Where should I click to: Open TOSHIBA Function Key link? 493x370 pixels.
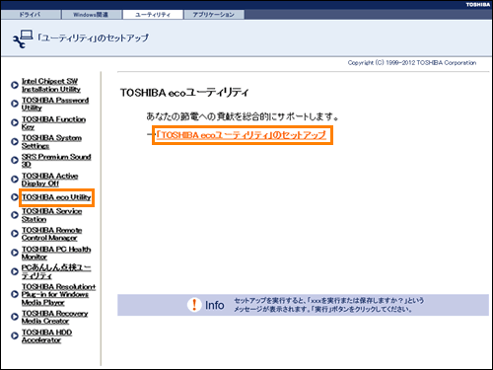[53, 122]
